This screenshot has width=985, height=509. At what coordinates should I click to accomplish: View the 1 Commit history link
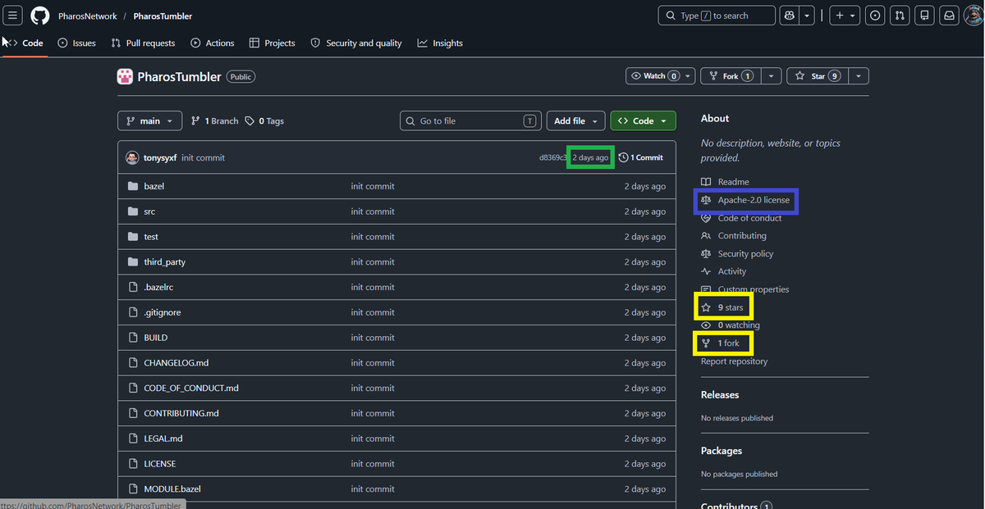[x=641, y=157]
